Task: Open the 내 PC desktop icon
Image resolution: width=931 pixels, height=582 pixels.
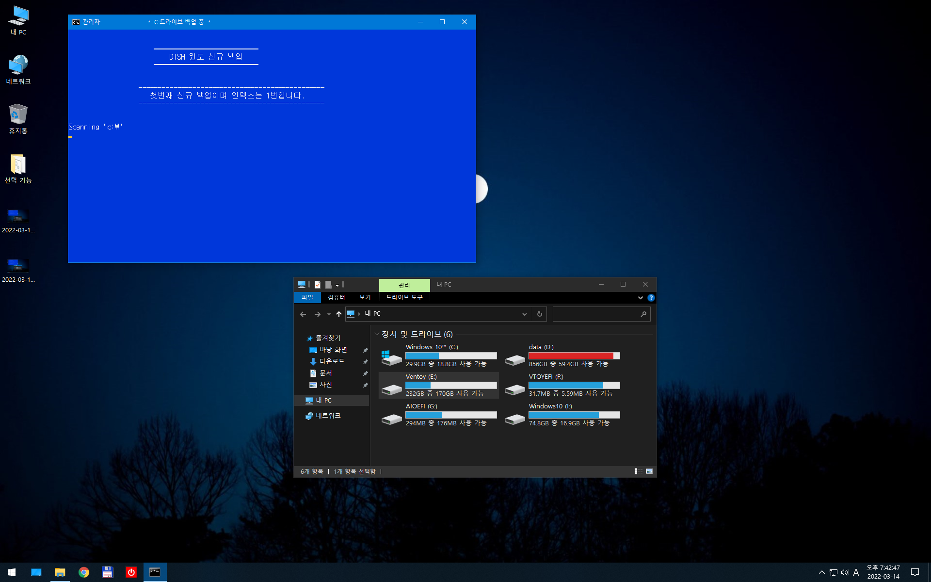Action: 18,20
